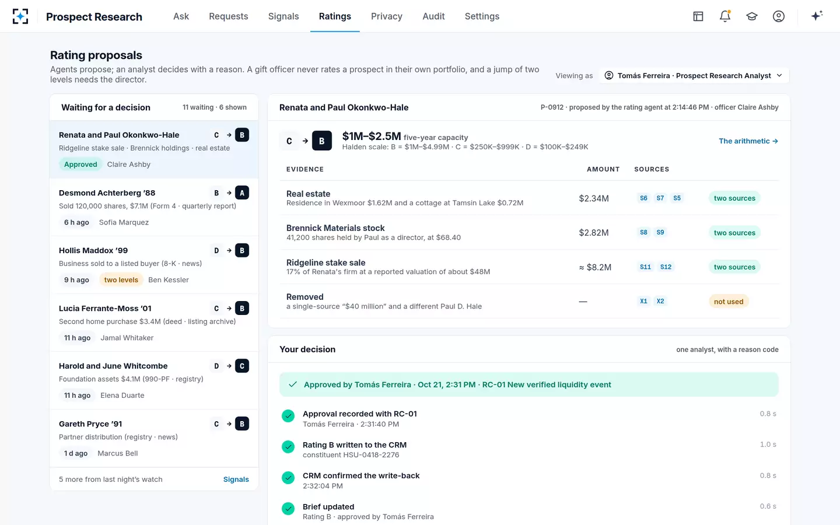Click source chip S5

click(x=677, y=198)
